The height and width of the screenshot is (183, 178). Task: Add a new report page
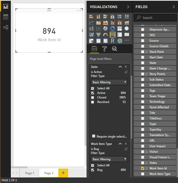pos(63,173)
